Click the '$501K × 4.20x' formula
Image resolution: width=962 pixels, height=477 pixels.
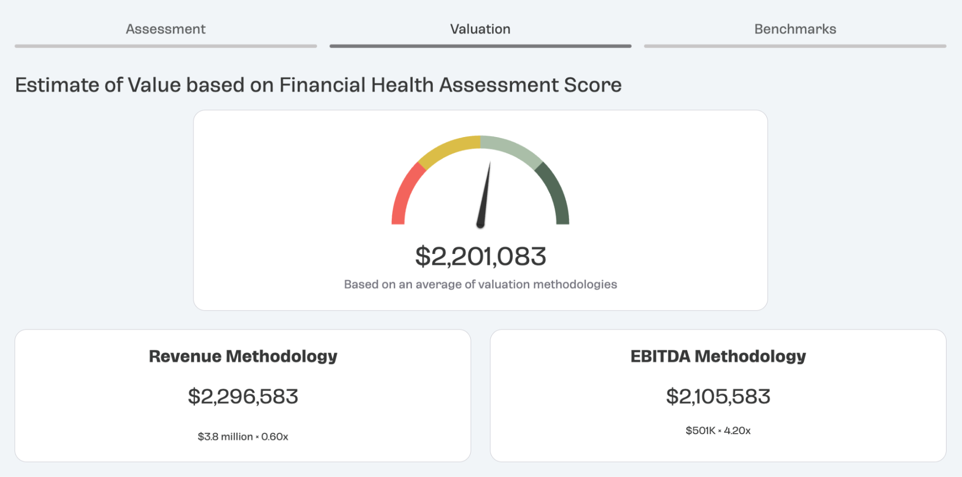pos(718,431)
